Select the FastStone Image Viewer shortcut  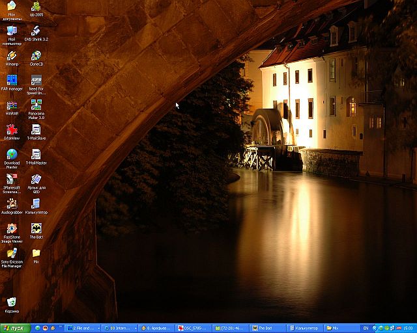pos(12,233)
